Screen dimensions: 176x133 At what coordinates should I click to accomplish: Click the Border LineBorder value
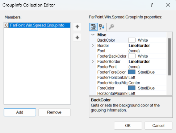tap(139, 46)
